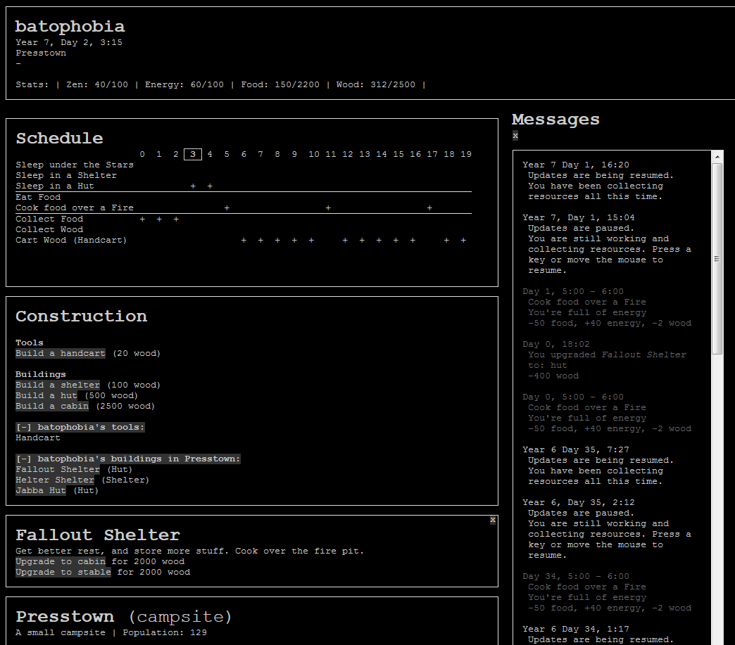Dismiss Messages with the x button

[x=515, y=136]
